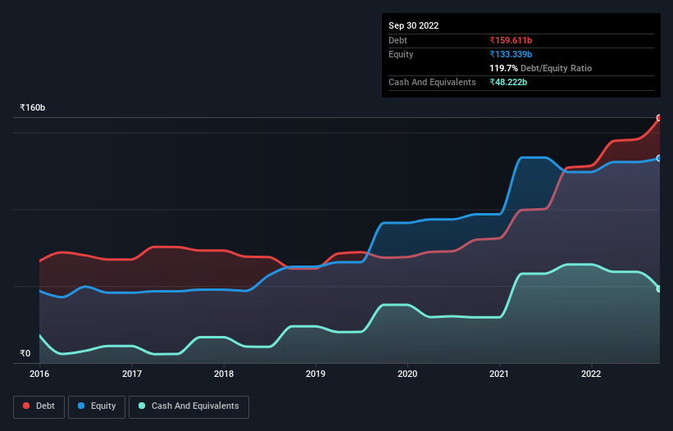Click the 2021 x-axis label
The height and width of the screenshot is (431, 673).
pos(499,374)
